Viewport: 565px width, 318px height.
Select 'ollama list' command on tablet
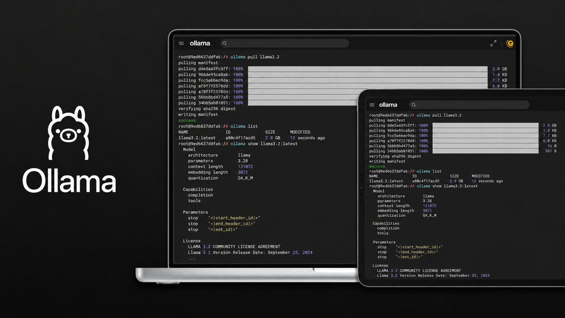tap(429, 171)
